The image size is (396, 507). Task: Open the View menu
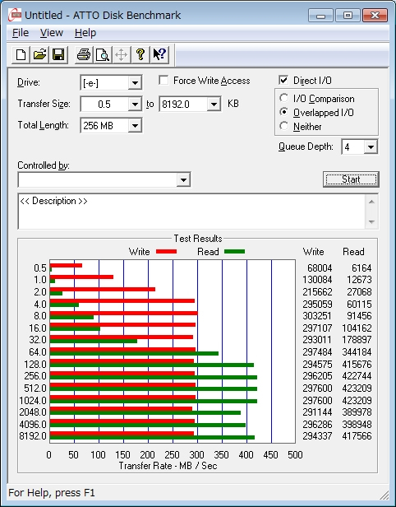(51, 33)
